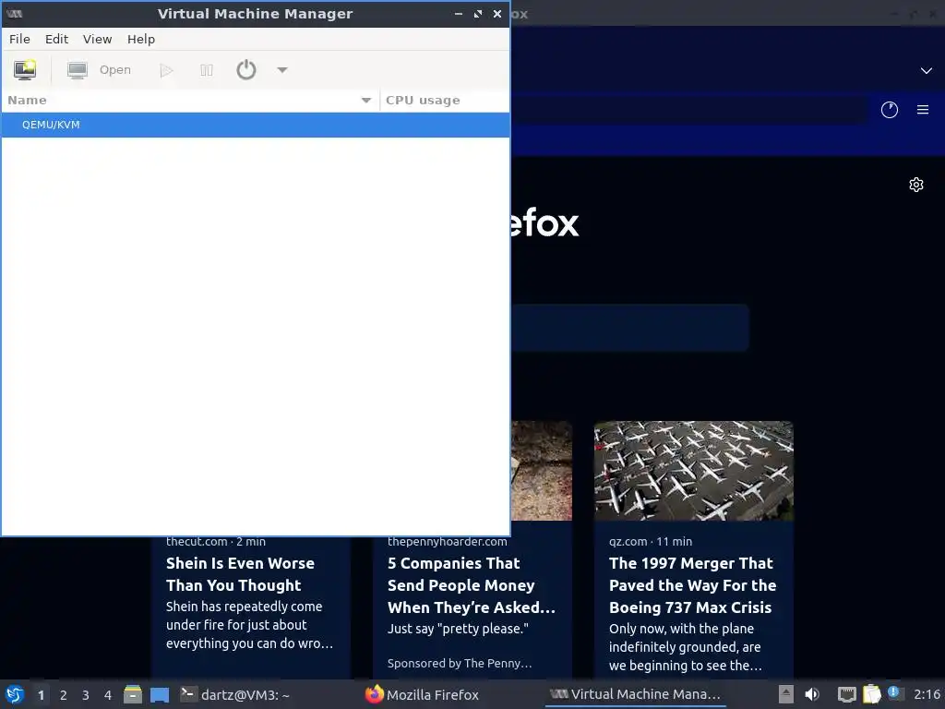
Task: Click the Run virtual machine play icon
Action: pos(166,70)
